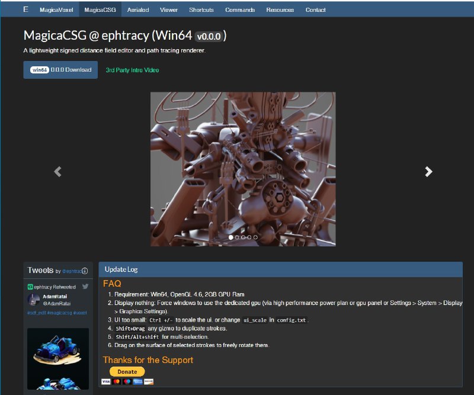Select the fourth carousel indicator dot
Screen dimensions: 474x395
249,237
